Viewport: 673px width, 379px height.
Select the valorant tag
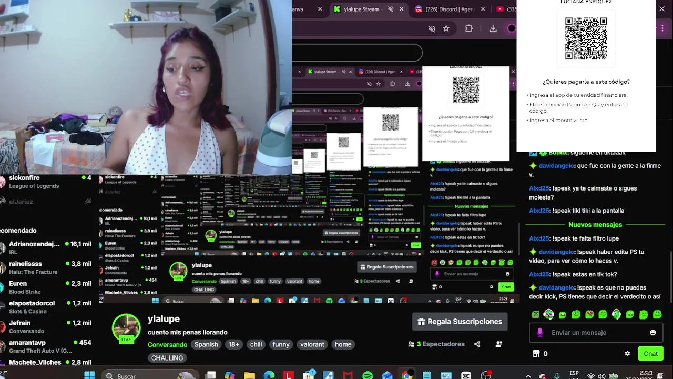coord(312,344)
